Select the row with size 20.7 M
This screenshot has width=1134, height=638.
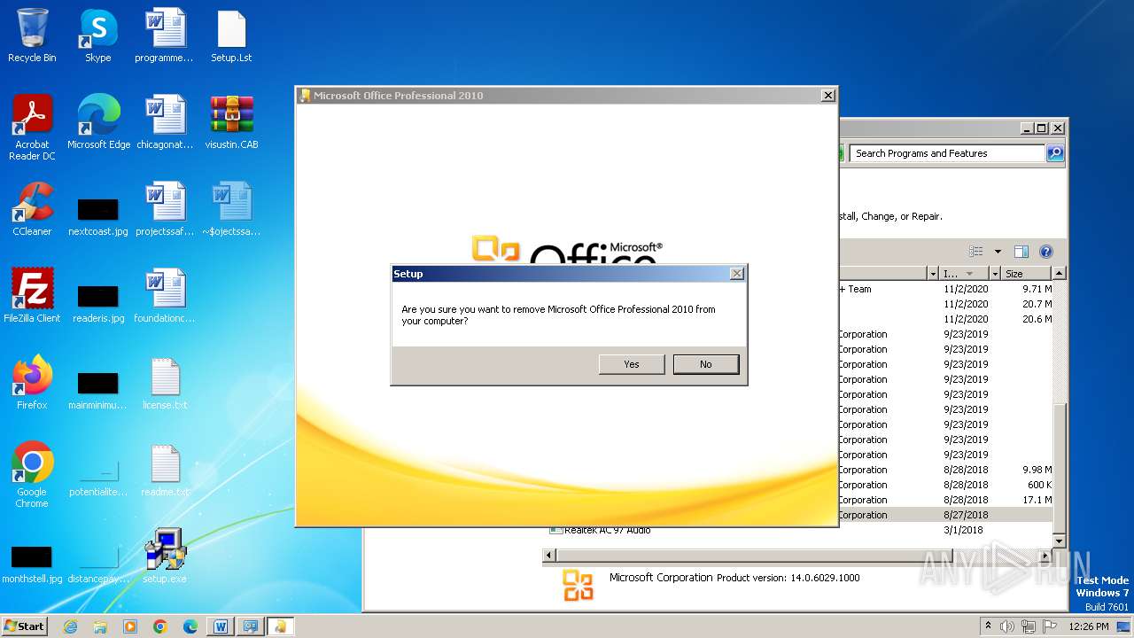[x=944, y=304]
